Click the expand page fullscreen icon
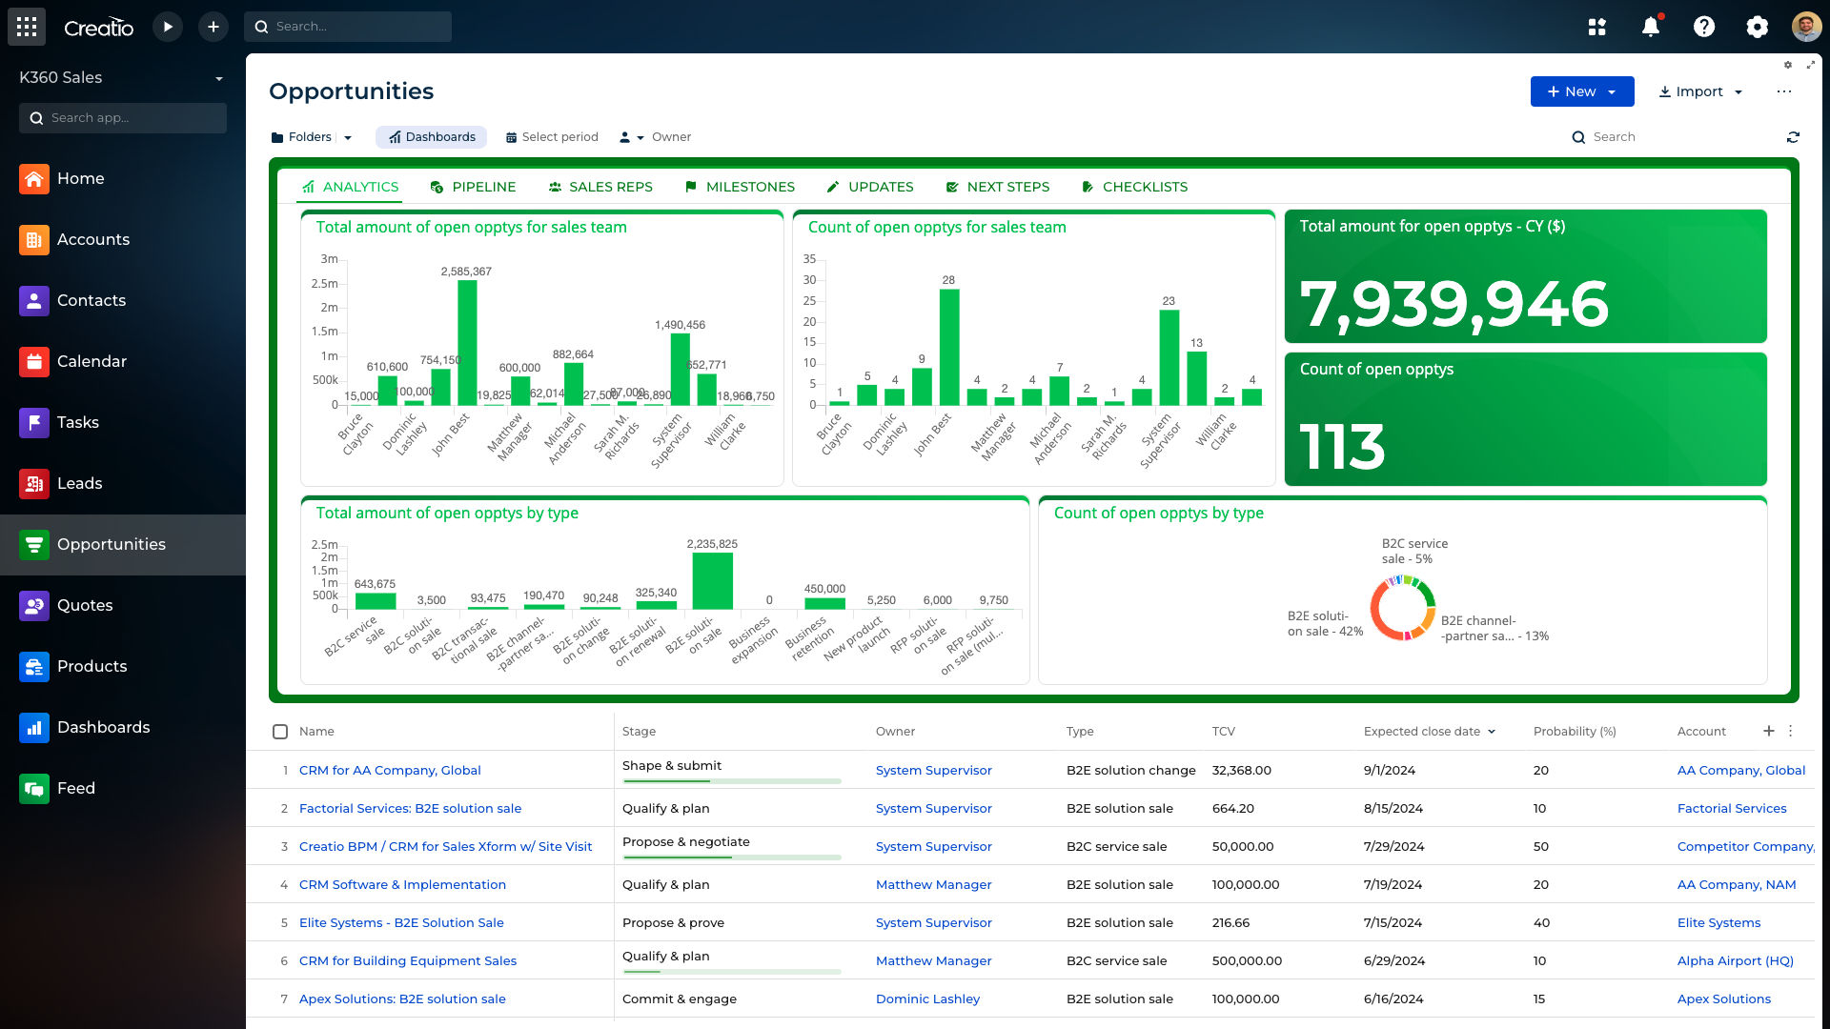This screenshot has width=1830, height=1029. pos(1810,65)
